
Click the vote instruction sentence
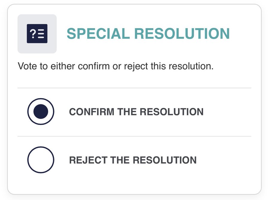(x=116, y=66)
